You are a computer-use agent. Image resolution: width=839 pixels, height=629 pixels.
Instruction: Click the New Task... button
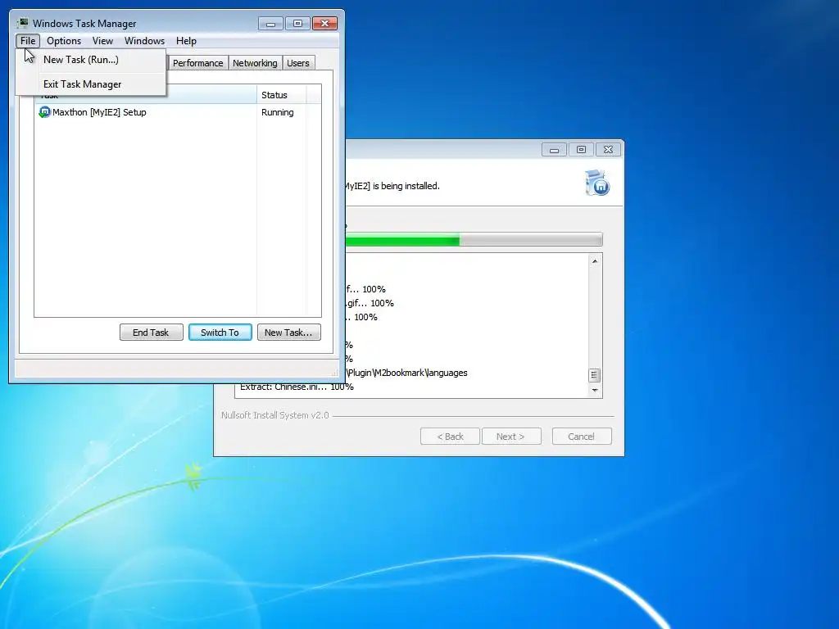288,333
